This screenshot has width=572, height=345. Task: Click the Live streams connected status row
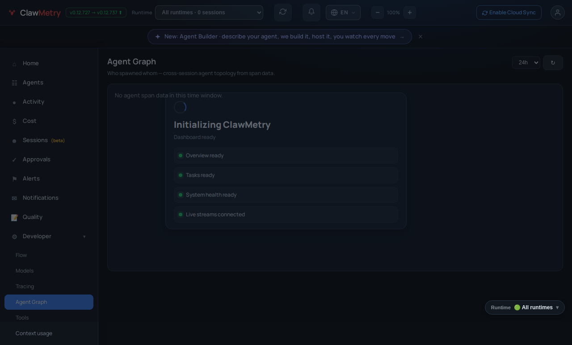click(x=286, y=215)
